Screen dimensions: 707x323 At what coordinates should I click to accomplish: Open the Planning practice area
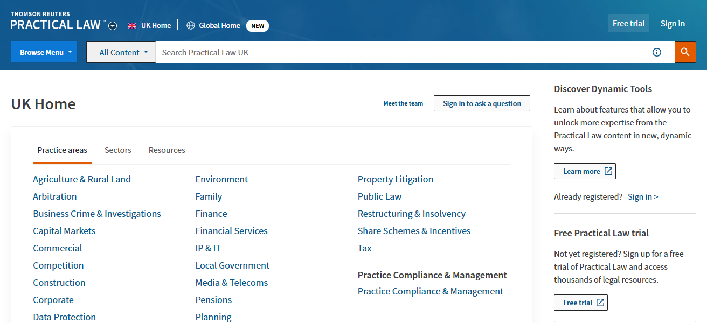(213, 317)
